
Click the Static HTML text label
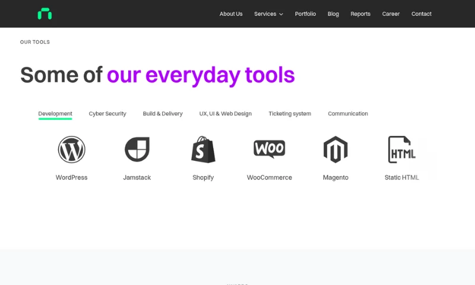(402, 178)
